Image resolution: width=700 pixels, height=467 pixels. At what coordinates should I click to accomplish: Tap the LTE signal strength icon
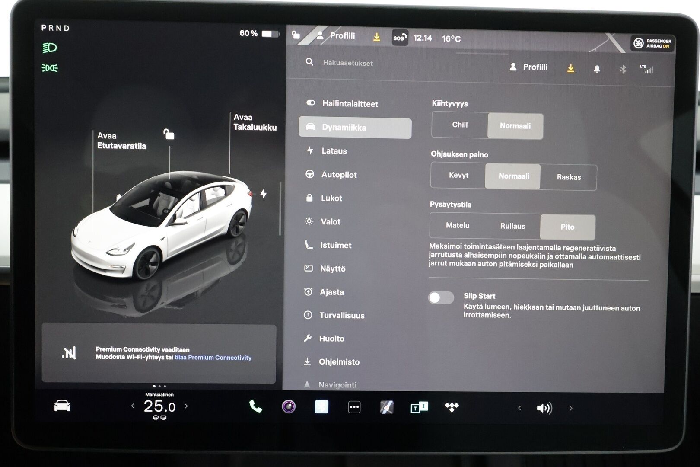[647, 69]
